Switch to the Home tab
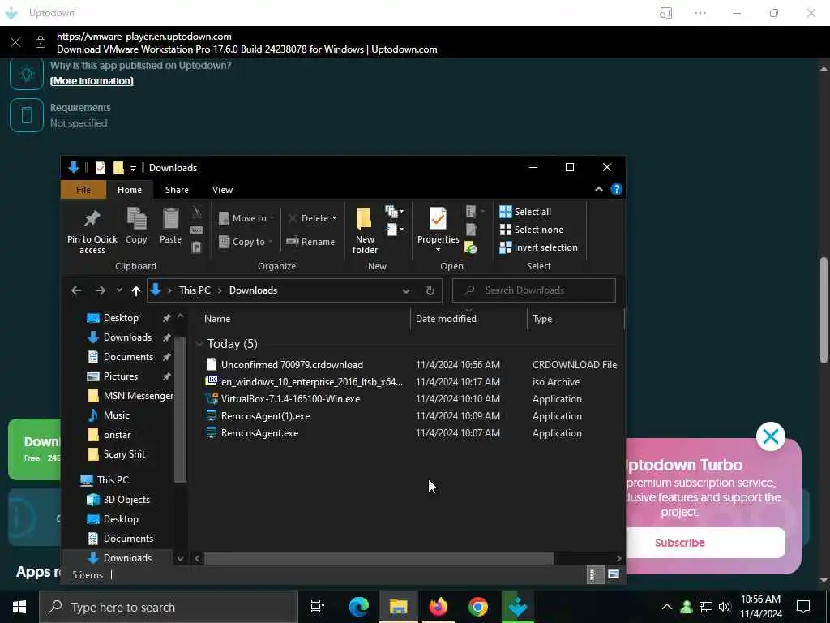Screen dimensions: 830x623 [x=130, y=190]
